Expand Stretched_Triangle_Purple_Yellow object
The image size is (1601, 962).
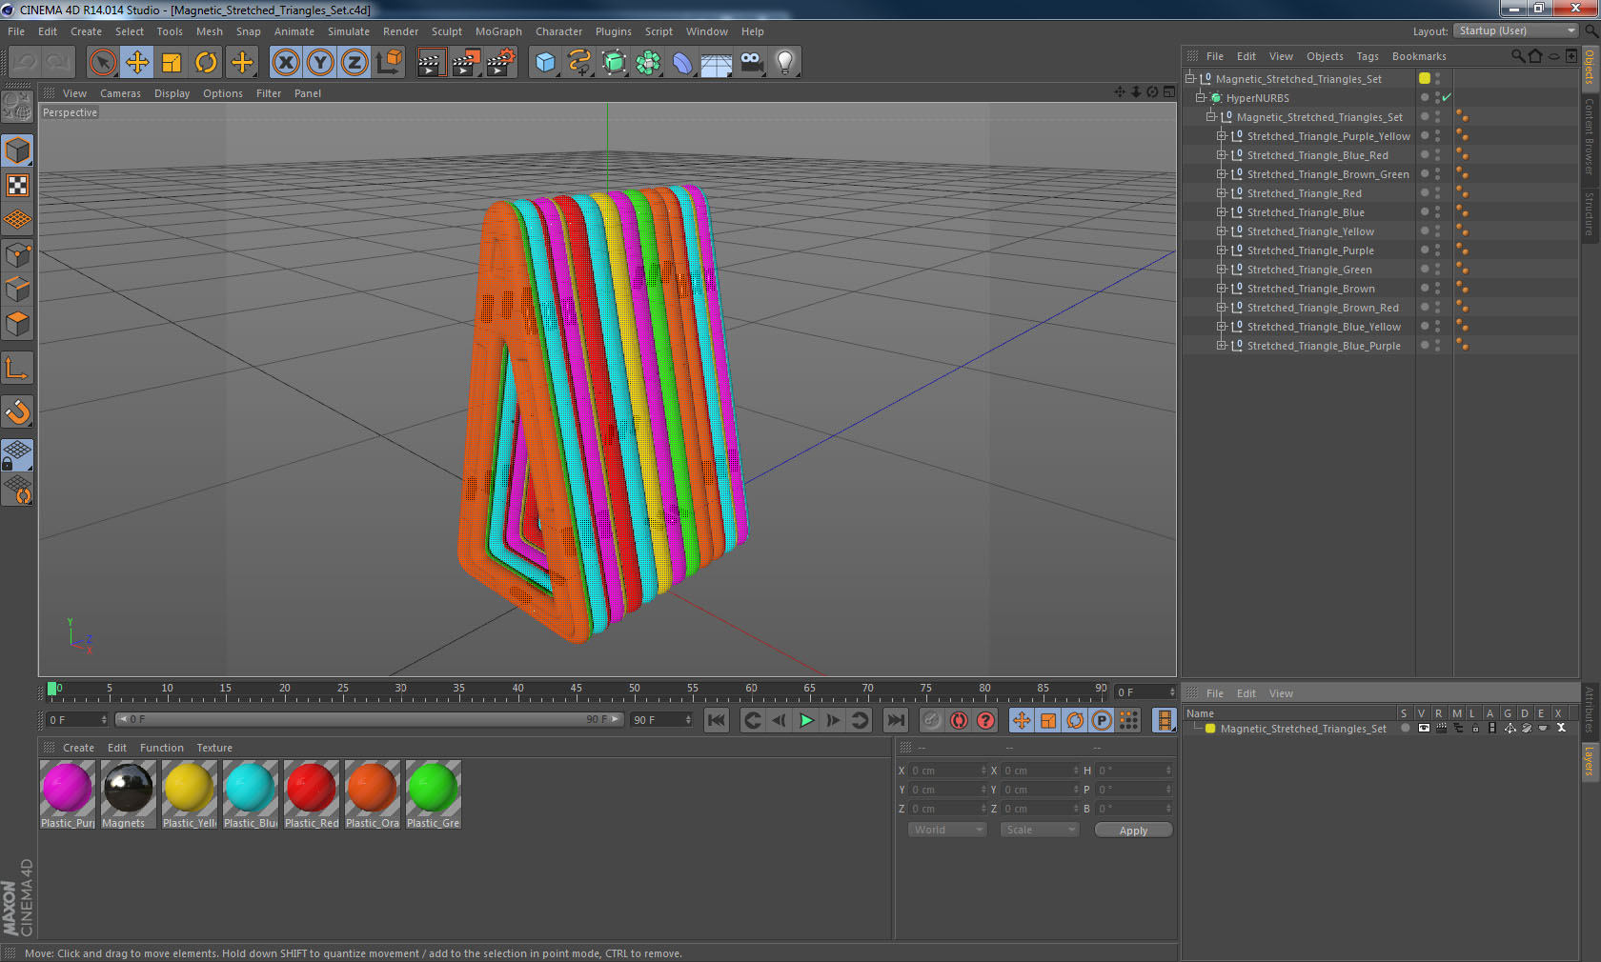point(1221,135)
